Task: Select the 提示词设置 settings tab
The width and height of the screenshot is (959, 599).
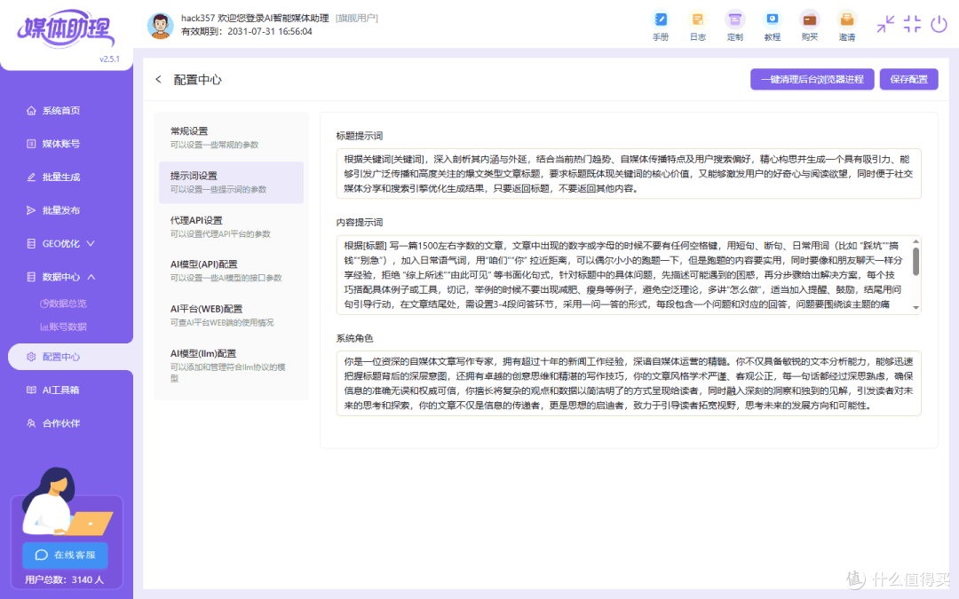Action: [231, 182]
